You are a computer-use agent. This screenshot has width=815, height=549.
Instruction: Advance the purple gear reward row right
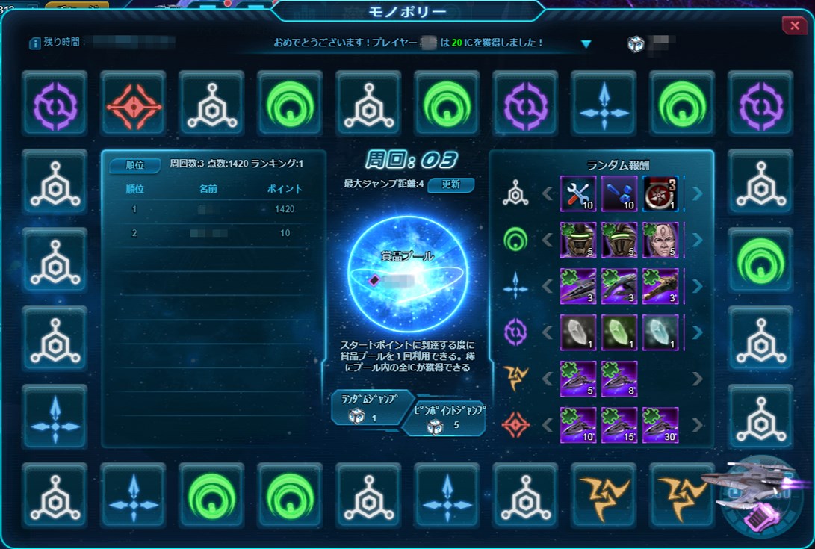point(698,332)
